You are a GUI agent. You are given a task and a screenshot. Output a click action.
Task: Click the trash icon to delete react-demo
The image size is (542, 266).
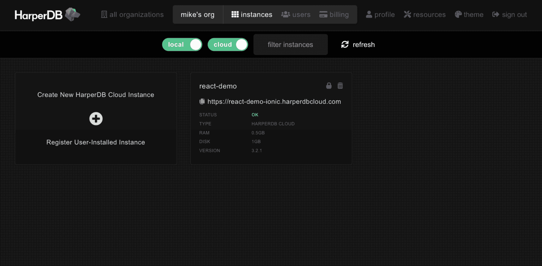pyautogui.click(x=340, y=85)
